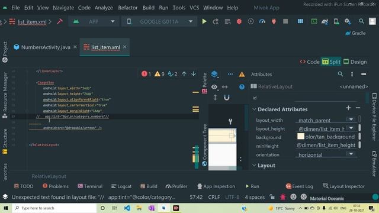The image size is (379, 213).
Task: Open the Profile app gauge icon
Action: click(x=262, y=21)
